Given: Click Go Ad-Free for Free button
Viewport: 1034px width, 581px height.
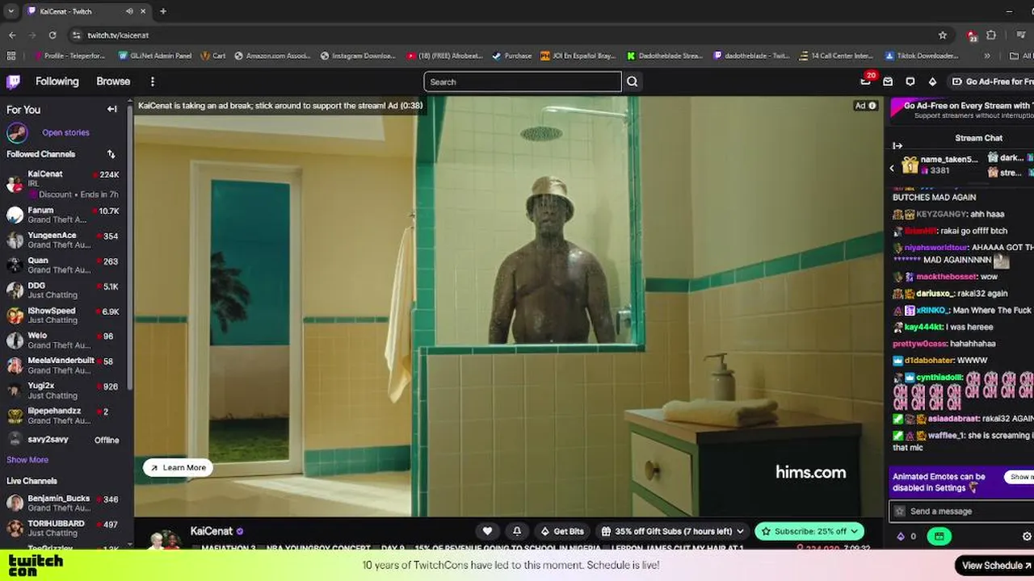Looking at the screenshot, I should tap(992, 82).
